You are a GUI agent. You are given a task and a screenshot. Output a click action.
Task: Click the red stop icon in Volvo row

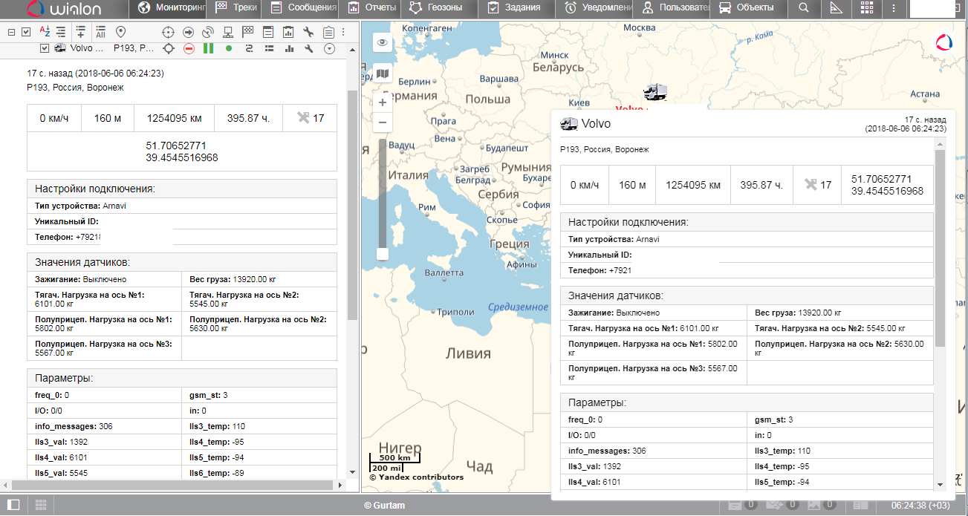tap(189, 48)
